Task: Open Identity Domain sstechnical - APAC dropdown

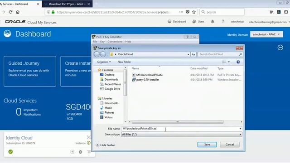Action: (266, 34)
